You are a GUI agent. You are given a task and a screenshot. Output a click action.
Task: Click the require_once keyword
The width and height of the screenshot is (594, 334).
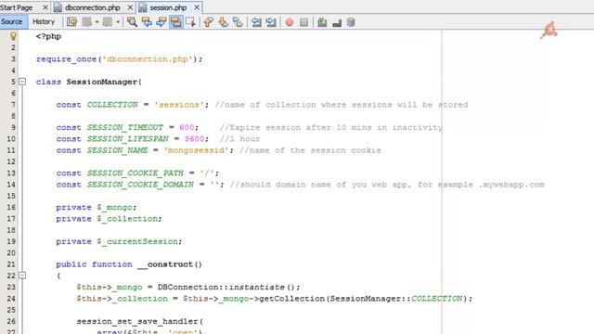66,59
